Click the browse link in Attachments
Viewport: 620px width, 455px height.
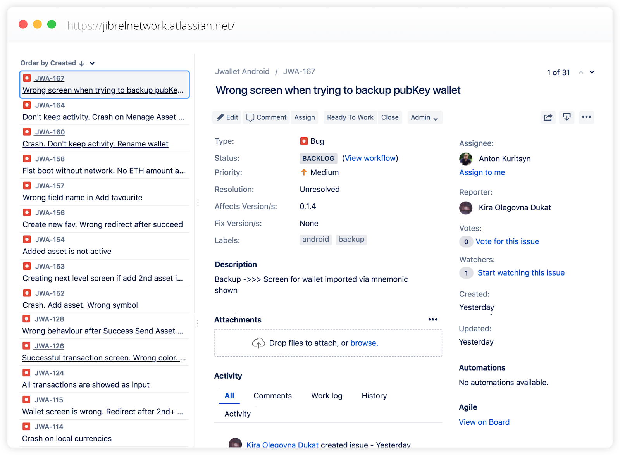364,343
